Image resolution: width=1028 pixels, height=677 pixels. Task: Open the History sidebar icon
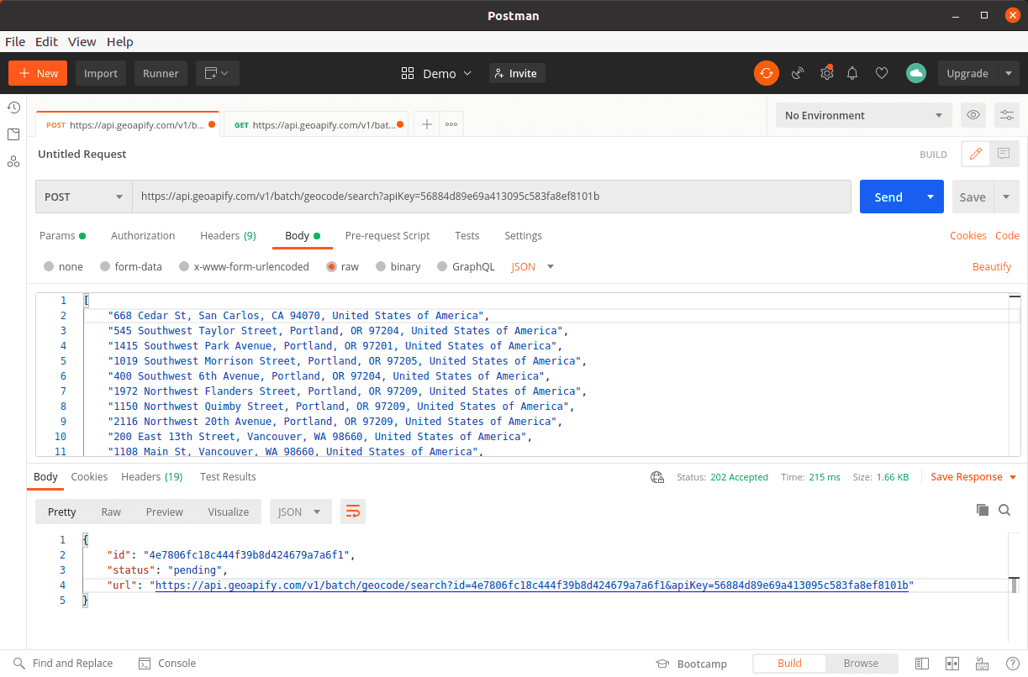(x=13, y=108)
